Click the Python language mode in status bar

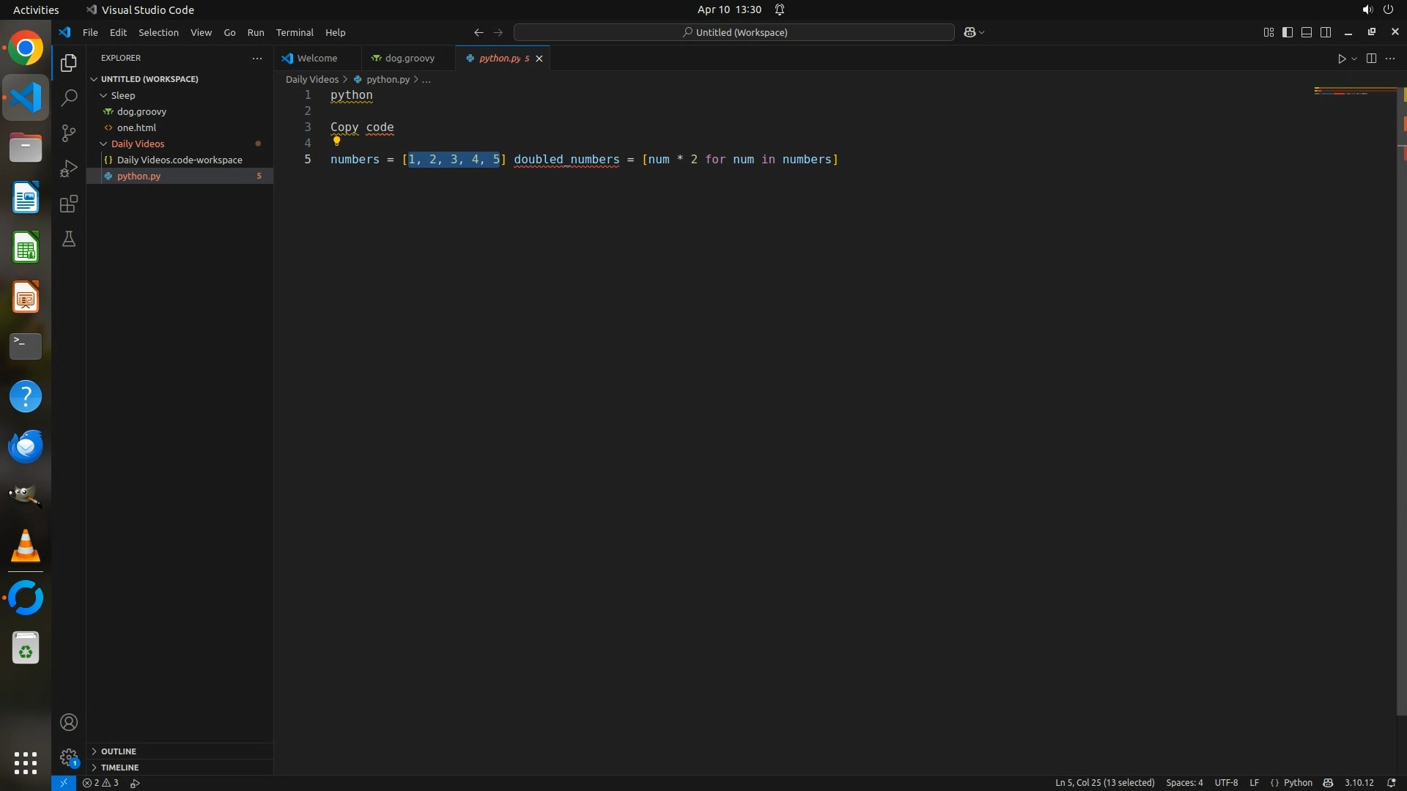click(x=1298, y=783)
